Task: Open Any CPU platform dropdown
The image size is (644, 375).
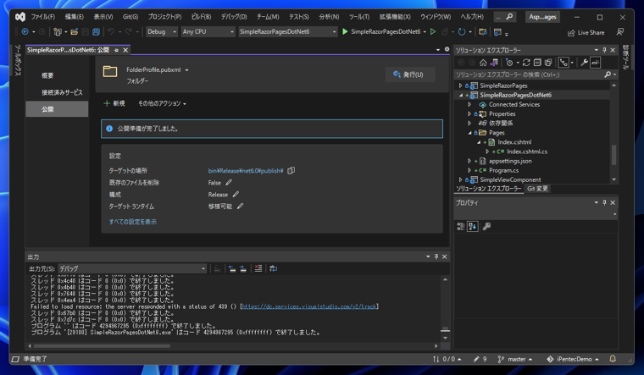Action: 208,31
